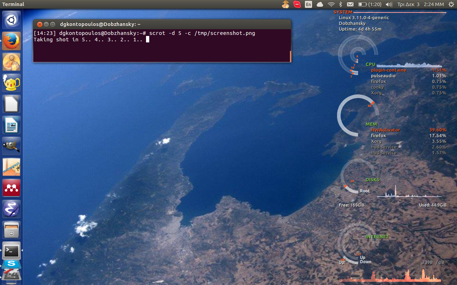
Task: Open the sound volume menu
Action: point(389,4)
